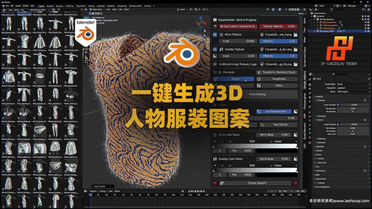Click the red icon left of Use Custom Texture
The image size is (372, 209).
pos(215,26)
